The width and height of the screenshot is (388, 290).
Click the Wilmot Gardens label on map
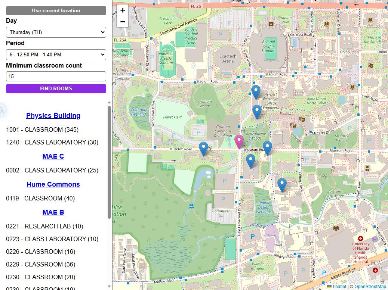[258, 266]
